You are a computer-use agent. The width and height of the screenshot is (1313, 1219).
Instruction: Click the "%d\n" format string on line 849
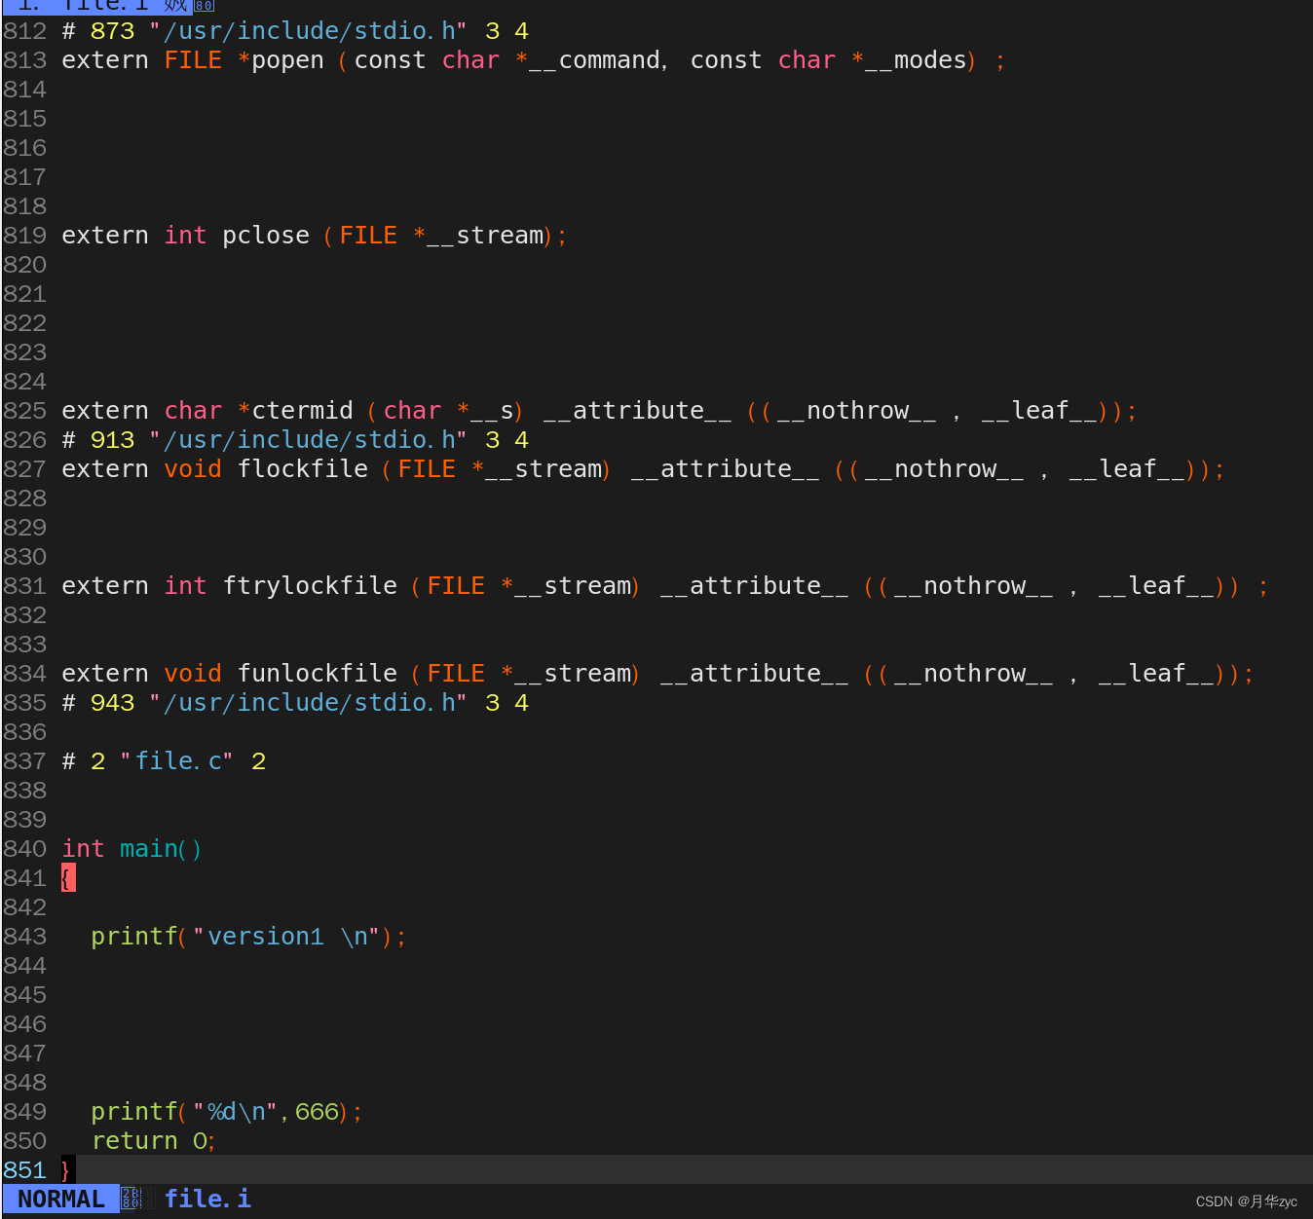pos(236,1112)
